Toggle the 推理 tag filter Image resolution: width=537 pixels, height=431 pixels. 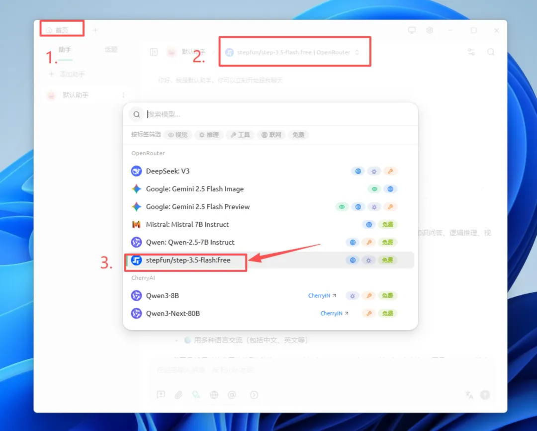point(209,135)
